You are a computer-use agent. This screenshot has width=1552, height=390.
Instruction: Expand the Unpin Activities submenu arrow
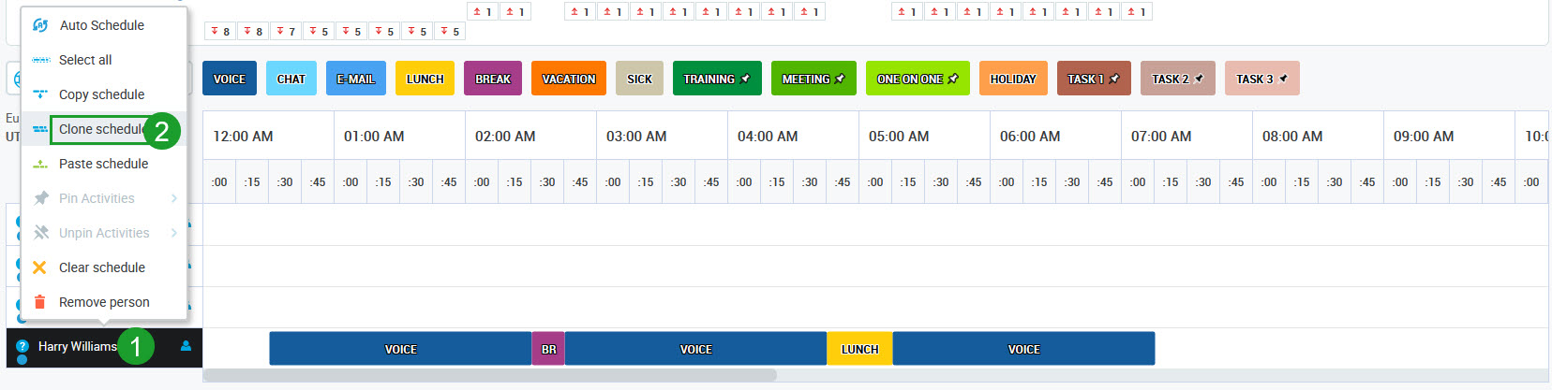(x=174, y=233)
